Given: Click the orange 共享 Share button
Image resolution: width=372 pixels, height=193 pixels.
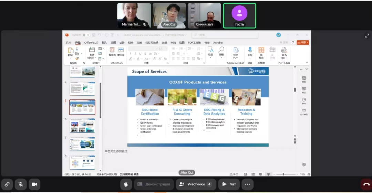Looking at the screenshot, I should pos(303,42).
